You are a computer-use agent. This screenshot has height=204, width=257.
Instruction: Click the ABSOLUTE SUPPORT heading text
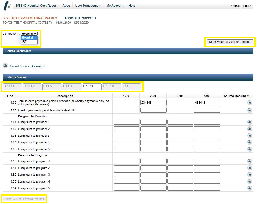(x=80, y=18)
